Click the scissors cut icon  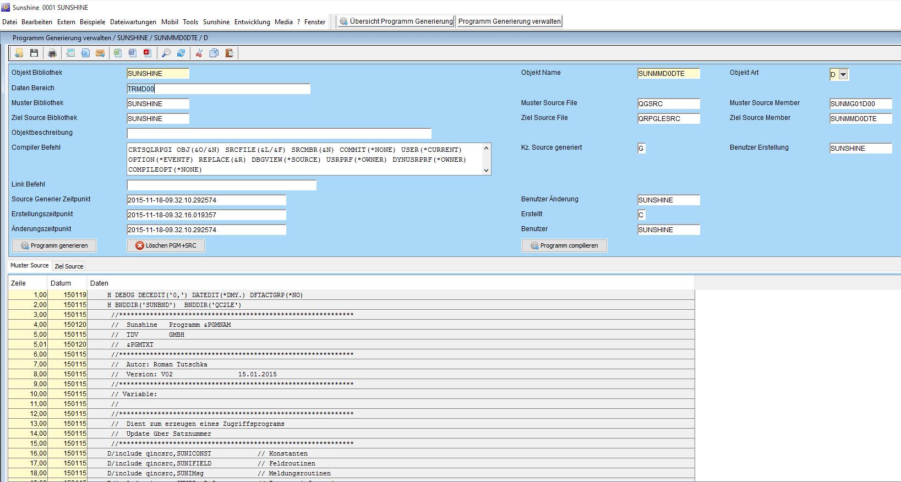(199, 53)
